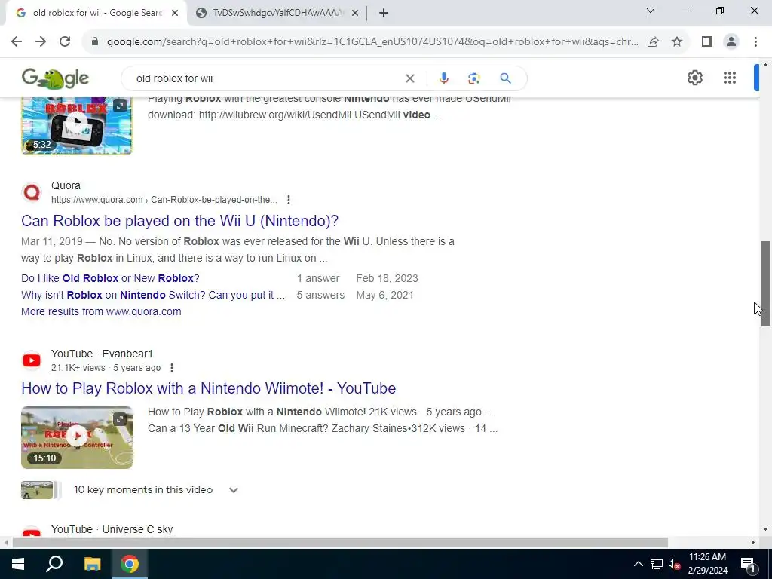Go back with the browser back arrow
The width and height of the screenshot is (772, 579).
[17, 42]
